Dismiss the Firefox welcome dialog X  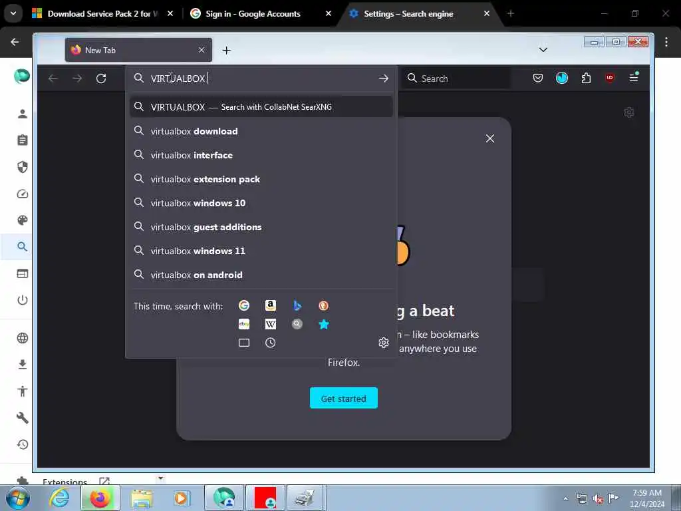pyautogui.click(x=490, y=138)
